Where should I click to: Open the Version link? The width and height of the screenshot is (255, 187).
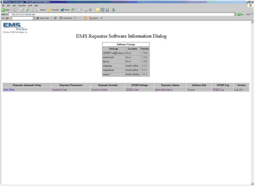[x=191, y=89]
